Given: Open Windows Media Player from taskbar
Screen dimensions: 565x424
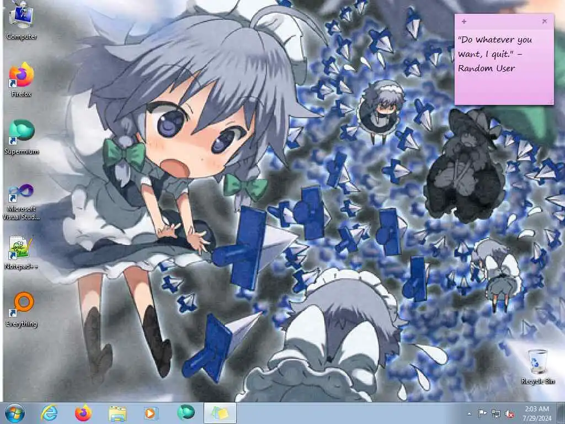Looking at the screenshot, I should (x=151, y=413).
